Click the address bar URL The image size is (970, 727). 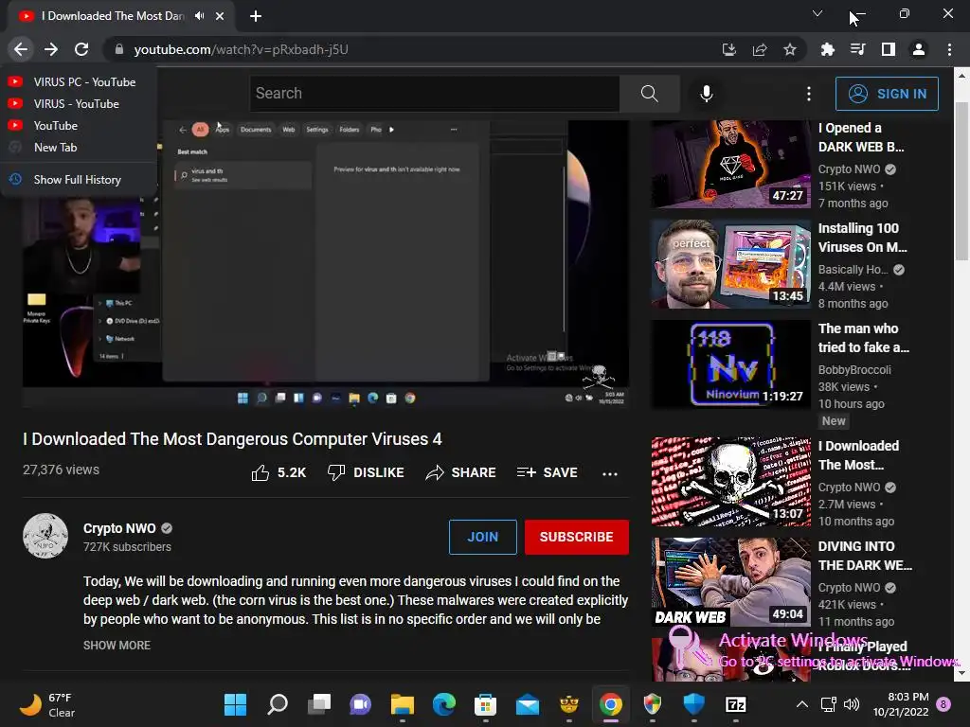pos(242,49)
